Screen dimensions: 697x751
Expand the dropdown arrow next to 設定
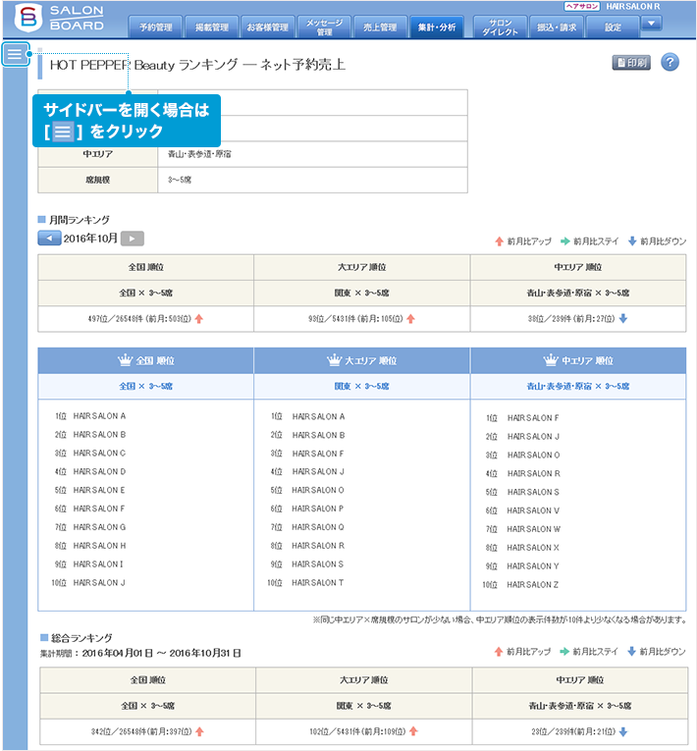tap(650, 24)
